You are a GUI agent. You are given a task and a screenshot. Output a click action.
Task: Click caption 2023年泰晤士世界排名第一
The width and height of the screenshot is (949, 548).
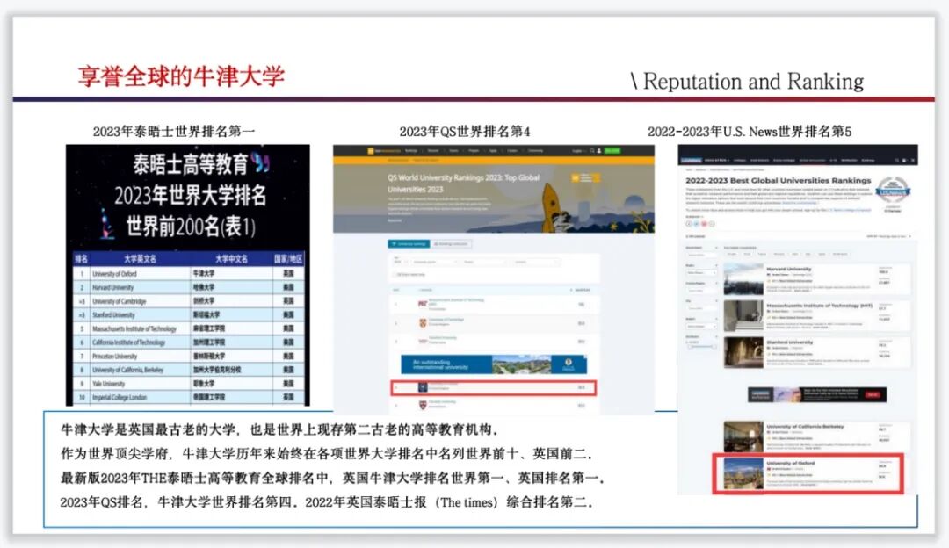pos(174,131)
